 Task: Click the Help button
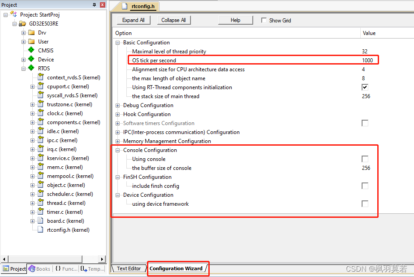tap(235, 20)
